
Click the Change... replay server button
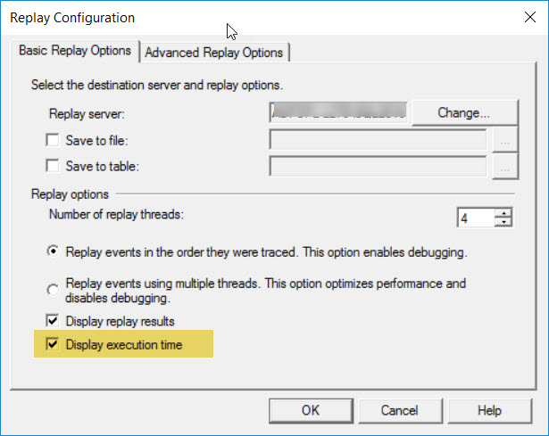[464, 113]
